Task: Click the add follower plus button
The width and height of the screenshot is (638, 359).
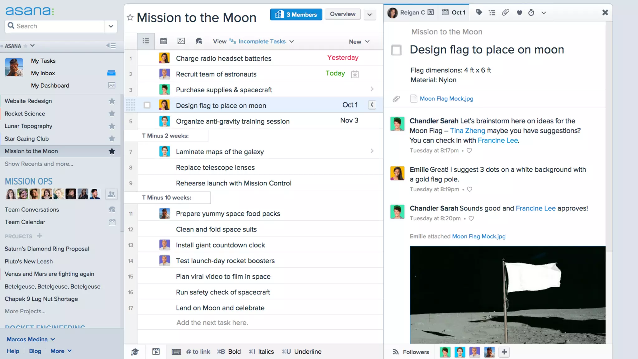Action: (x=504, y=352)
